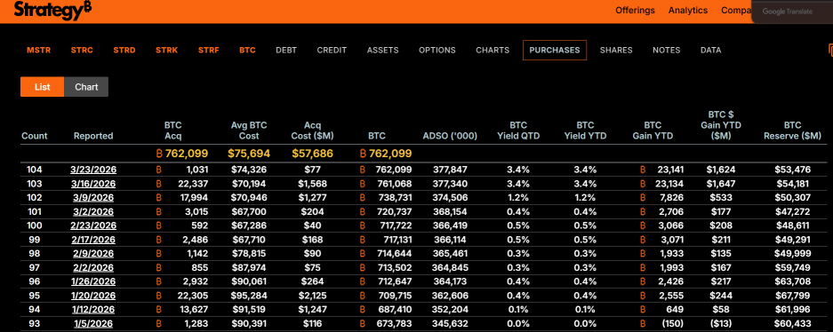Image resolution: width=833 pixels, height=332 pixels.
Task: Open the OPTIONS tab
Action: click(x=437, y=51)
